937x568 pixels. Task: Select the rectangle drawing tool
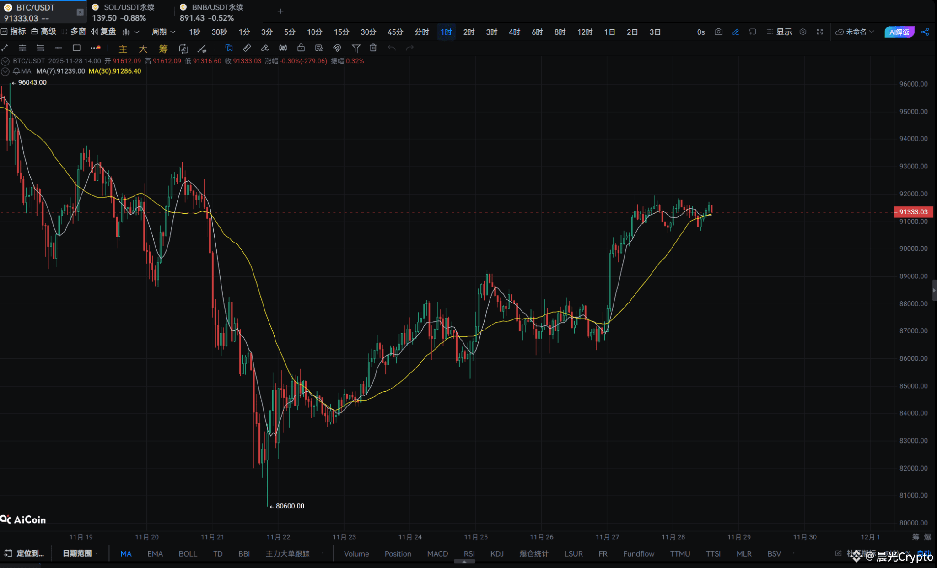pyautogui.click(x=76, y=48)
